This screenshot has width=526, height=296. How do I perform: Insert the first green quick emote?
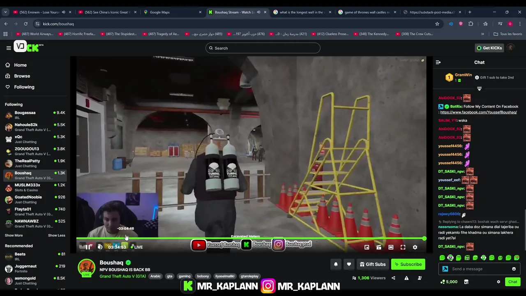(x=442, y=258)
